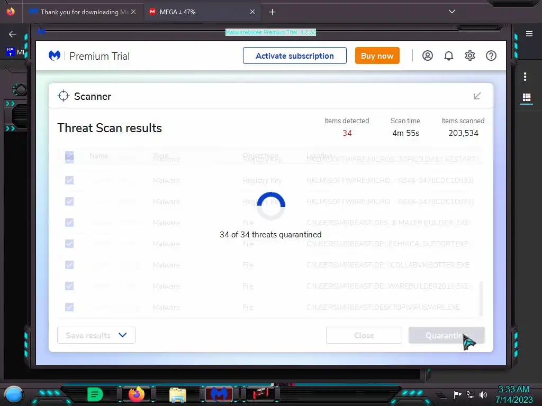Open File Explorer from the taskbar
Viewport: 542px width, 406px height.
[178, 394]
